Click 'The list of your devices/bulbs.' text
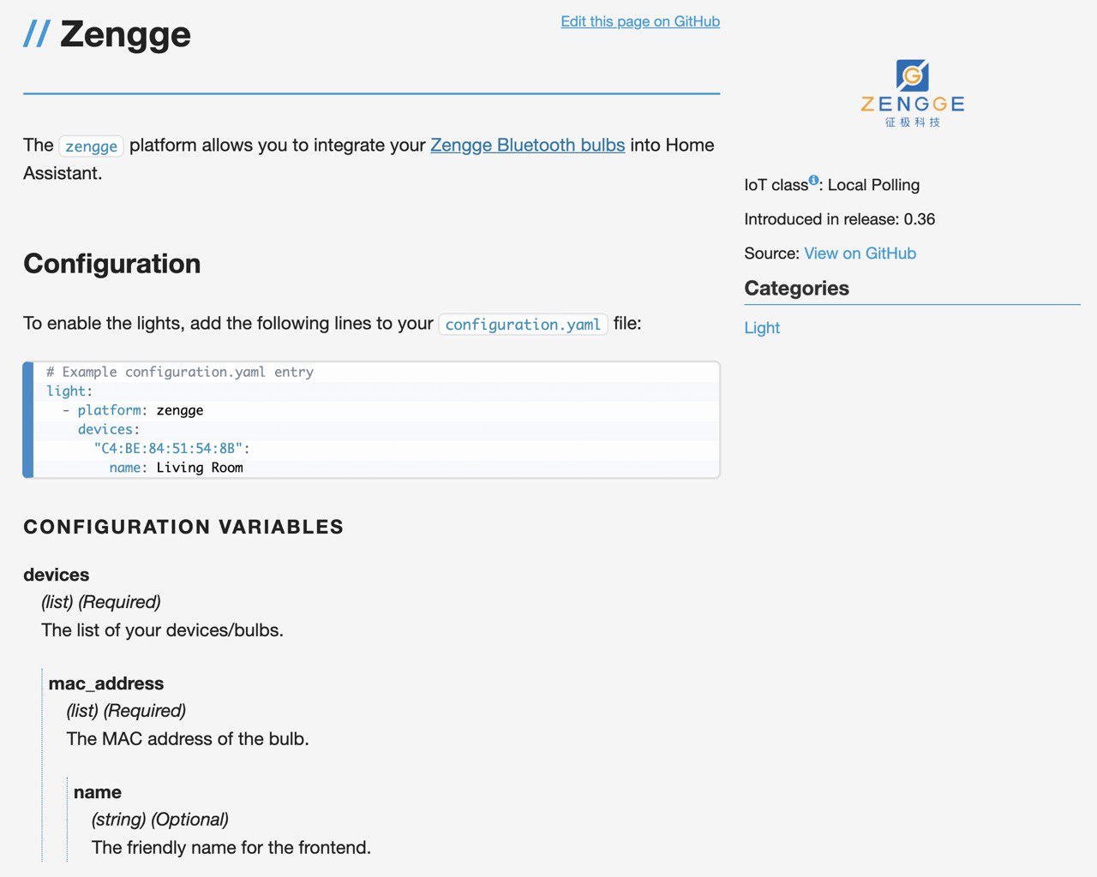 pos(163,630)
